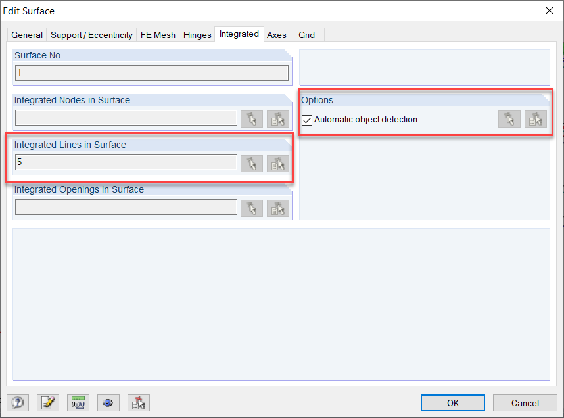Open the FE Mesh tab

point(158,34)
